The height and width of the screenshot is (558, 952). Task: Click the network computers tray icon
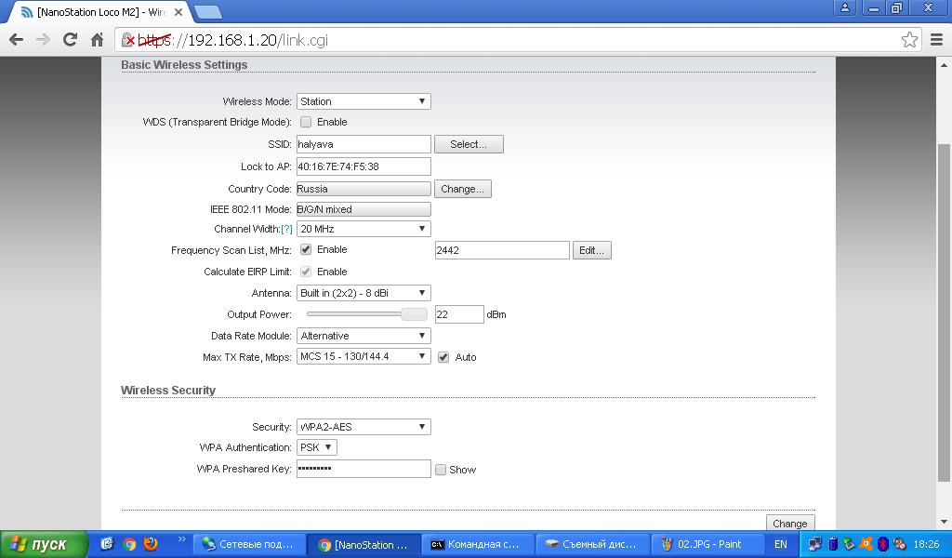815,545
